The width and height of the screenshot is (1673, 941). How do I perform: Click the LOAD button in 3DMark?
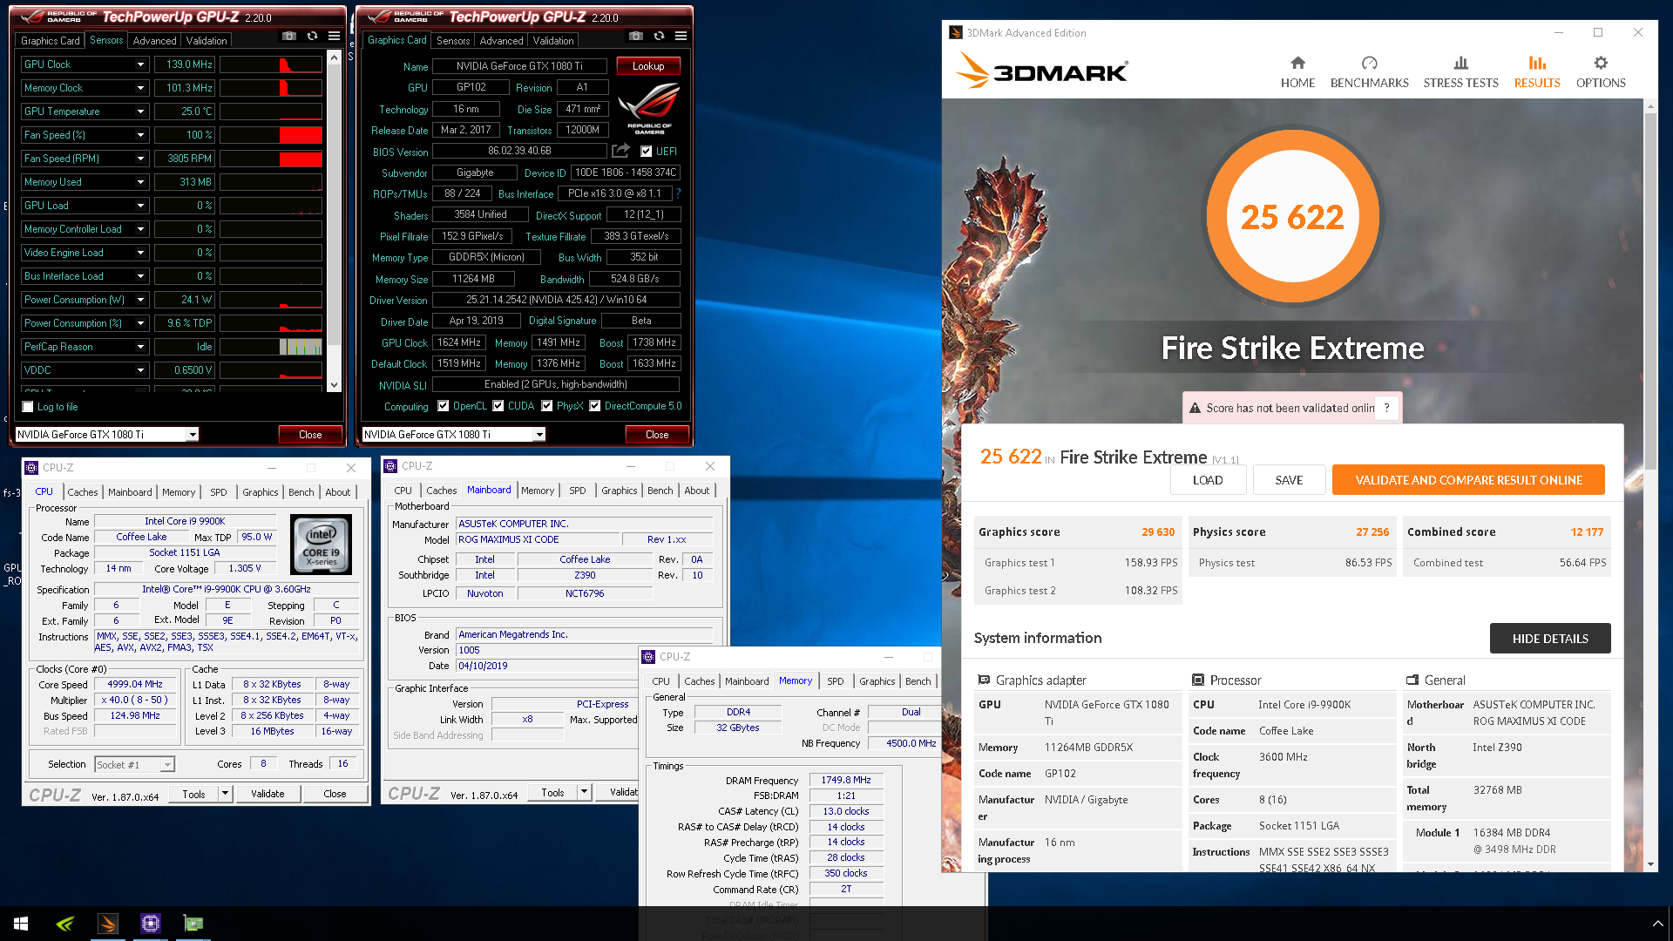coord(1208,480)
